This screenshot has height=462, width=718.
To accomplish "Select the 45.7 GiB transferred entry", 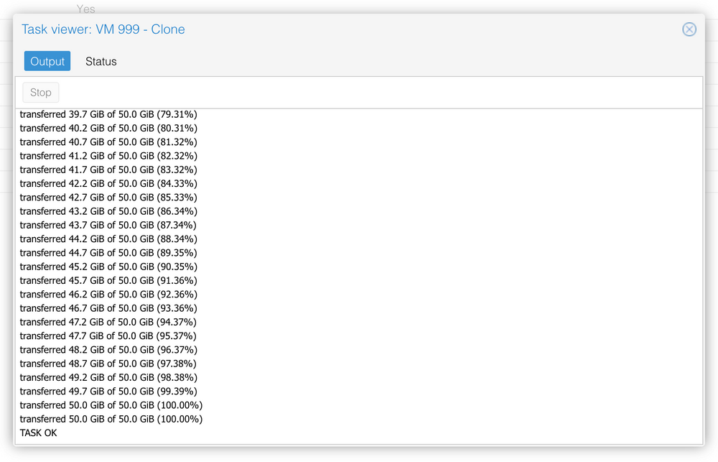I will point(108,280).
